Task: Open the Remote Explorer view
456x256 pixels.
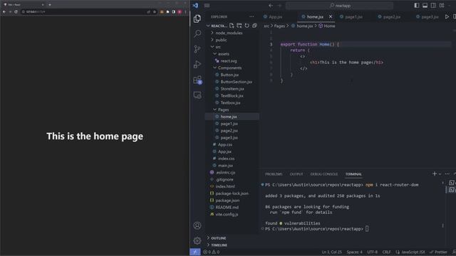Action: (x=197, y=95)
